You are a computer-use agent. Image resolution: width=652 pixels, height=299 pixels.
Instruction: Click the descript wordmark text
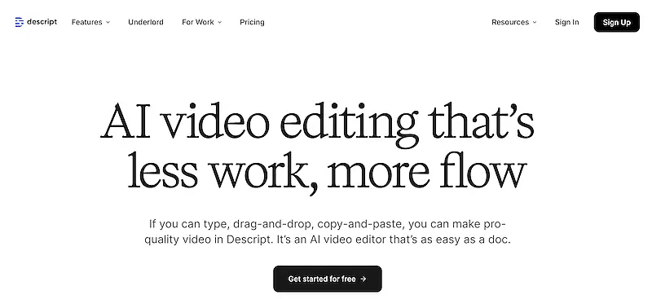(x=42, y=22)
